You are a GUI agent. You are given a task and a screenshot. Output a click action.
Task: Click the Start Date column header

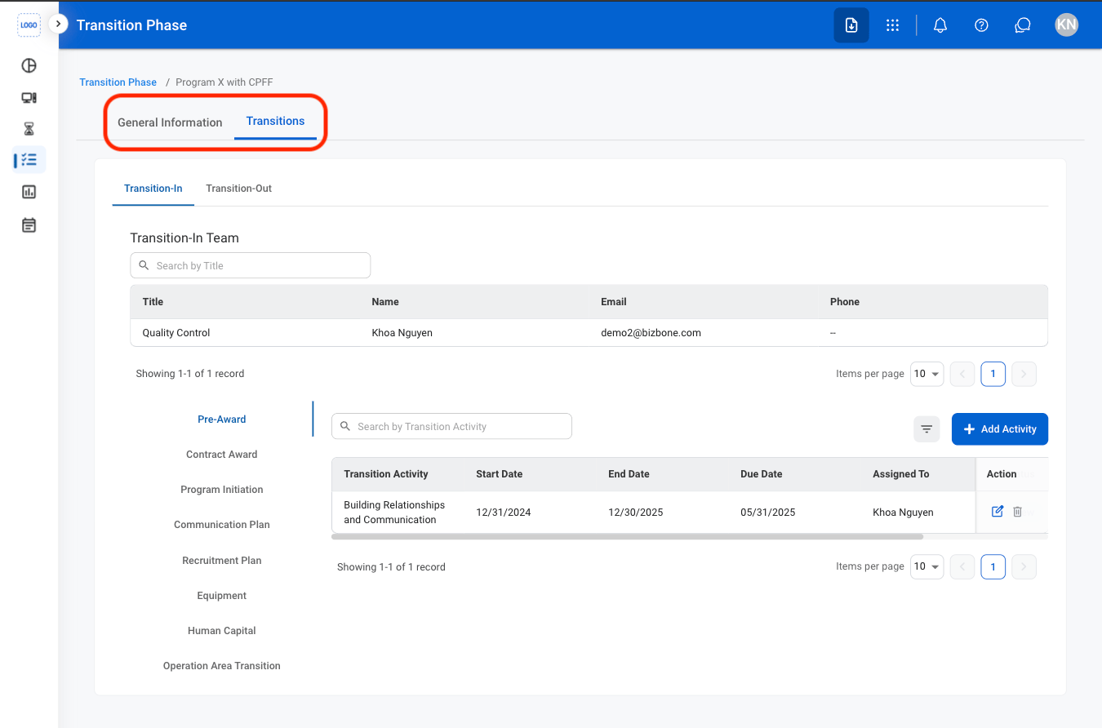[x=500, y=474]
